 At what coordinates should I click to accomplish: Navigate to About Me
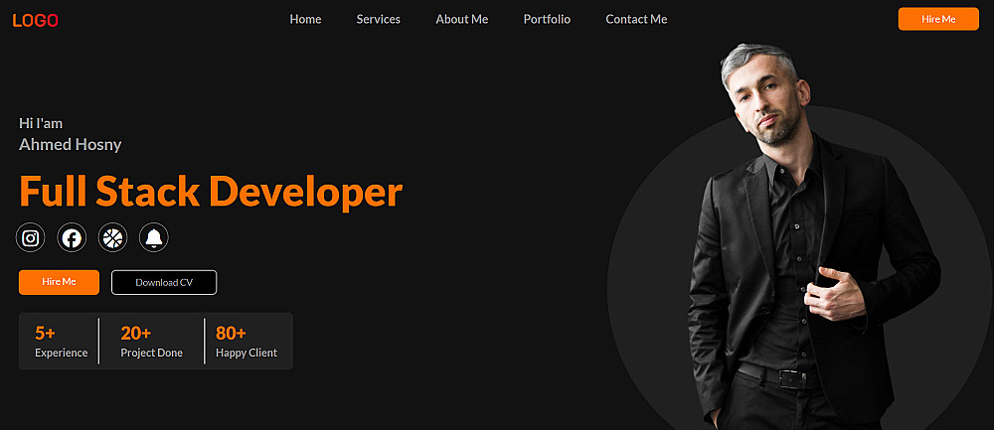click(x=462, y=19)
